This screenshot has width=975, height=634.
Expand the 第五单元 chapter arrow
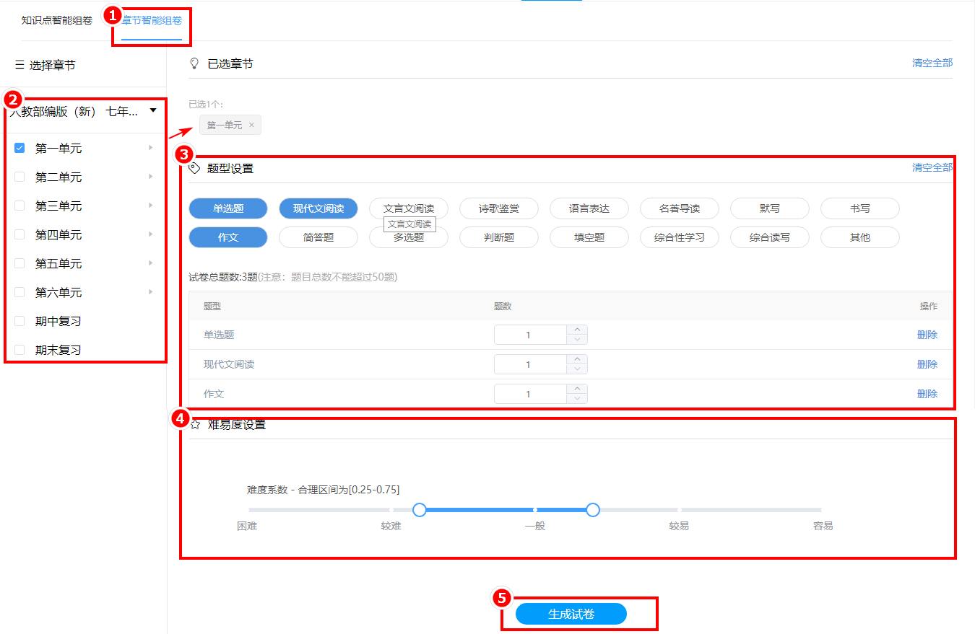pyautogui.click(x=151, y=263)
